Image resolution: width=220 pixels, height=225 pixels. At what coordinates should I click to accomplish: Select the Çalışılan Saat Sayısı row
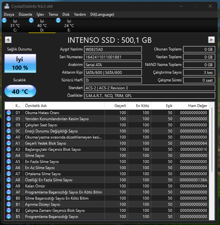coord(107,125)
